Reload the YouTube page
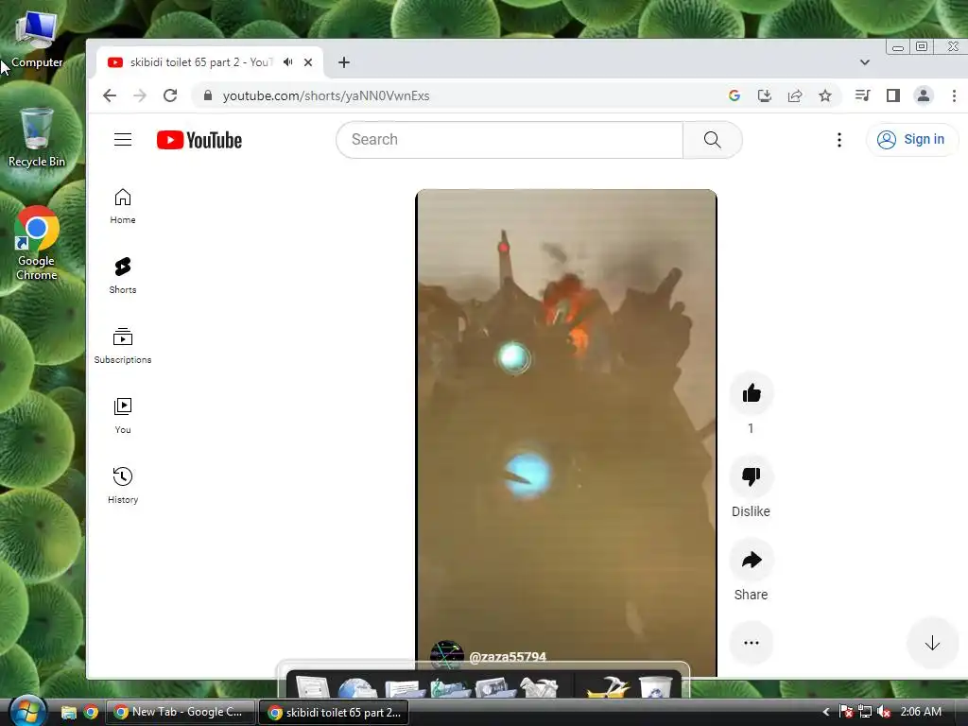Viewport: 968px width, 726px height. [170, 95]
